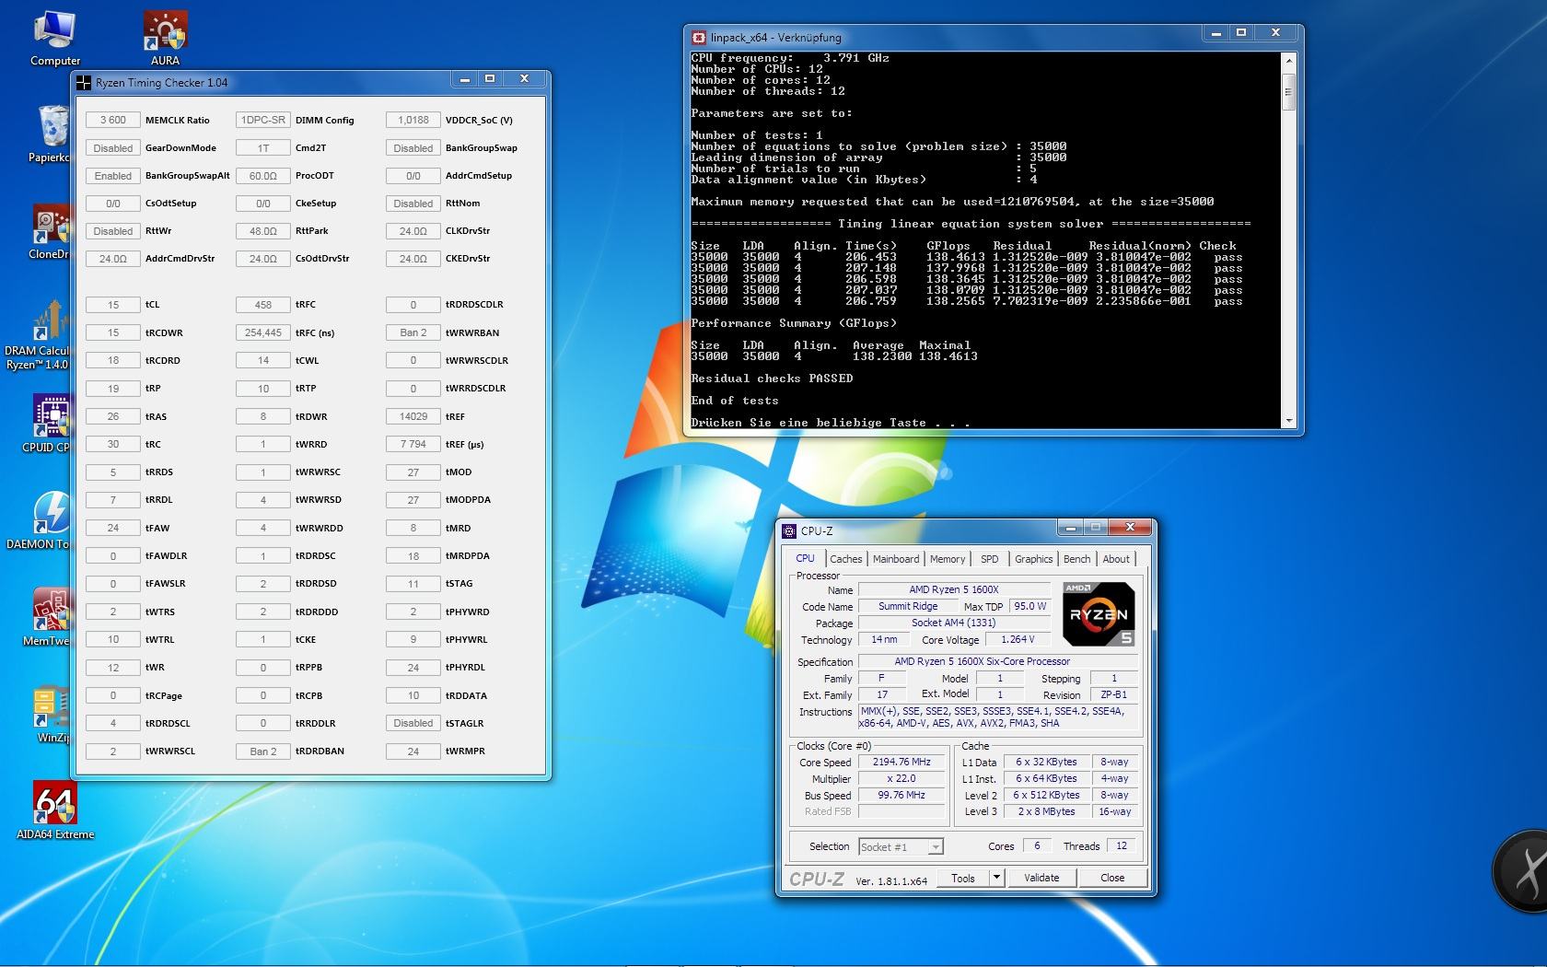1547x967 pixels.
Task: Click the linpack console scrollbar thumb
Action: pos(1288,90)
